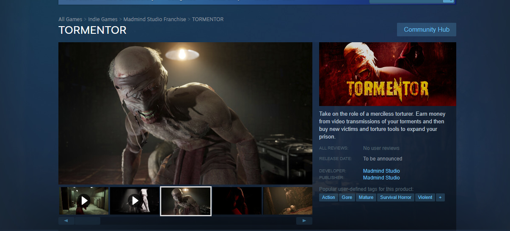Open the Community Hub
510x231 pixels.
pyautogui.click(x=426, y=30)
